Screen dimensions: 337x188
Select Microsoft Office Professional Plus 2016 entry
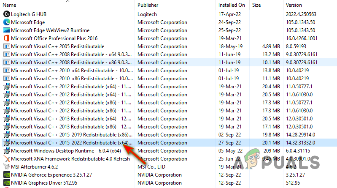(x=54, y=38)
